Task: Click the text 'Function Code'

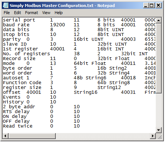Action: (22, 83)
